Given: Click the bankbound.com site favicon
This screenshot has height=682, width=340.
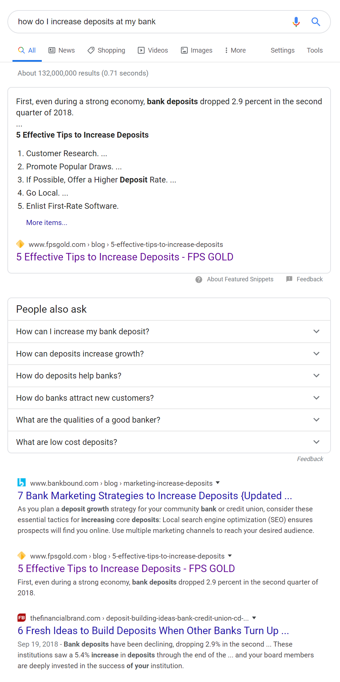Looking at the screenshot, I should click(21, 483).
